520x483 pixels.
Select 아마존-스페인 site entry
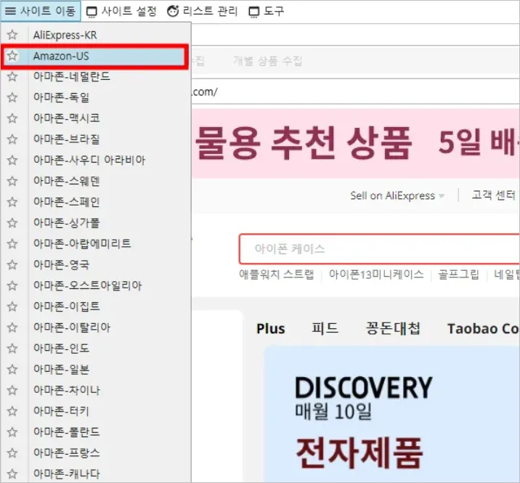(96, 202)
